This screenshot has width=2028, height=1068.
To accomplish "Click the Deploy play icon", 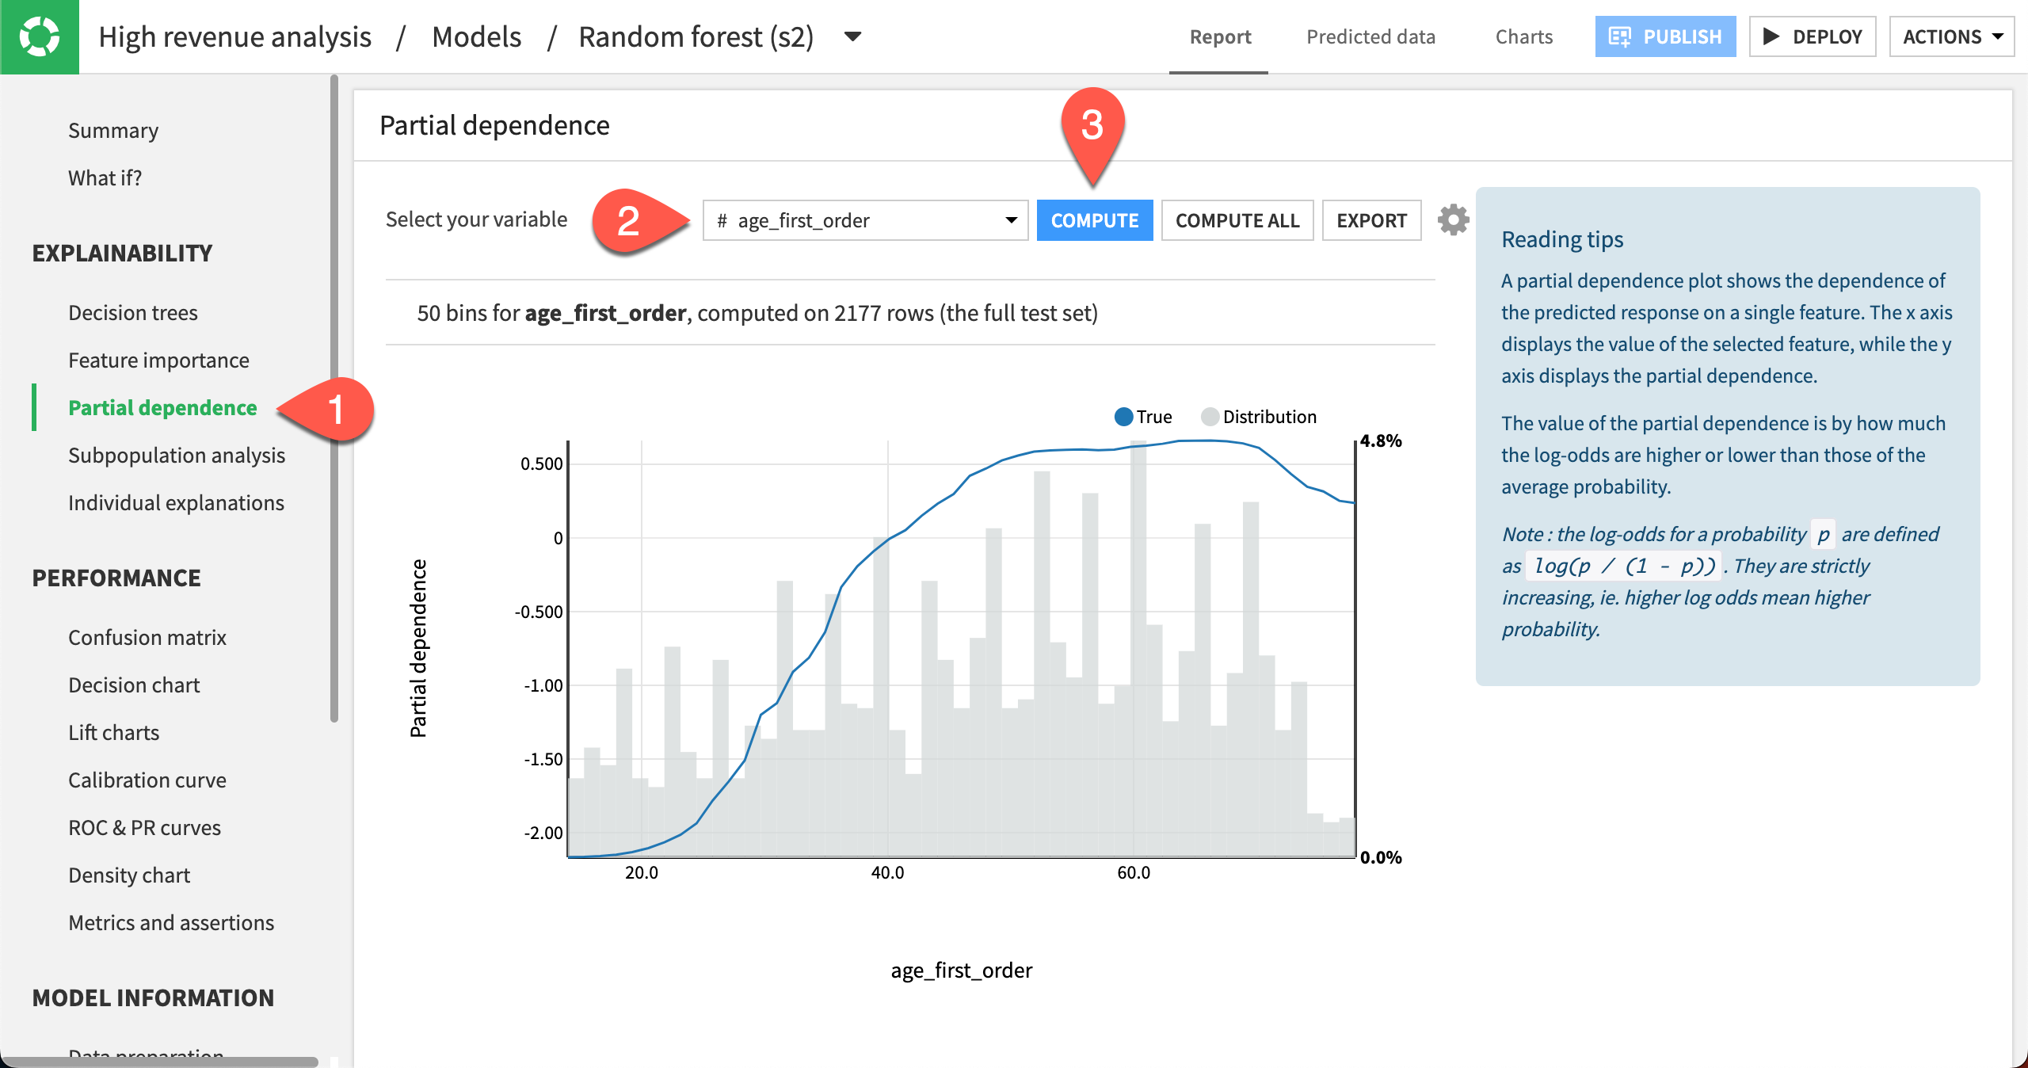I will (1771, 36).
